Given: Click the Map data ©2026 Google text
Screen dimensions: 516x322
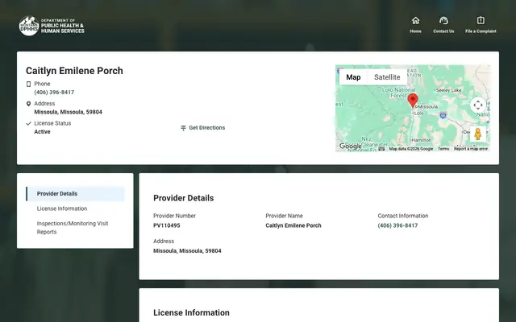Looking at the screenshot, I should click(x=410, y=149).
